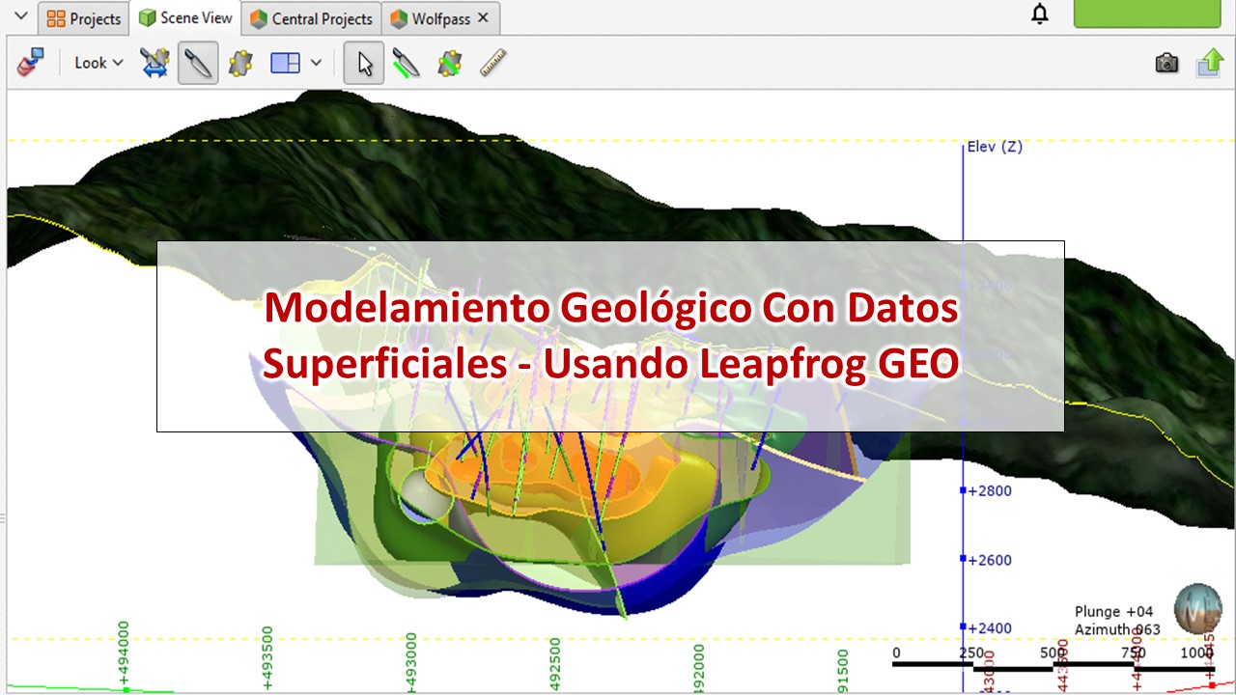Viewport: 1236px width, 695px height.
Task: Click the +2600 elevation label
Action: tap(989, 560)
